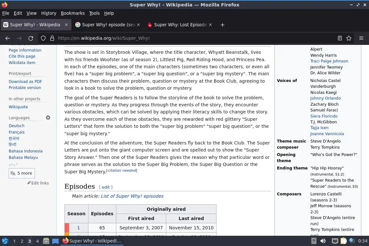Open Tajja Isen link
The width and height of the screenshot is (369, 246).
pyautogui.click(x=319, y=127)
